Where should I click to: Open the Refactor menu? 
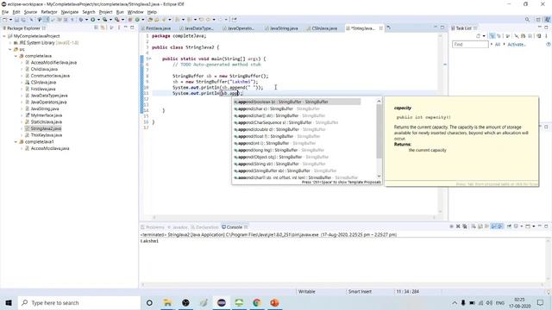[49, 12]
